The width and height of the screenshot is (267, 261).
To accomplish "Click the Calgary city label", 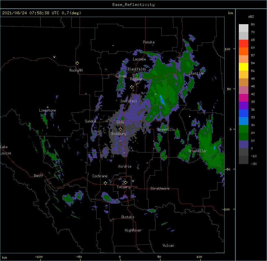I will pos(124,187).
